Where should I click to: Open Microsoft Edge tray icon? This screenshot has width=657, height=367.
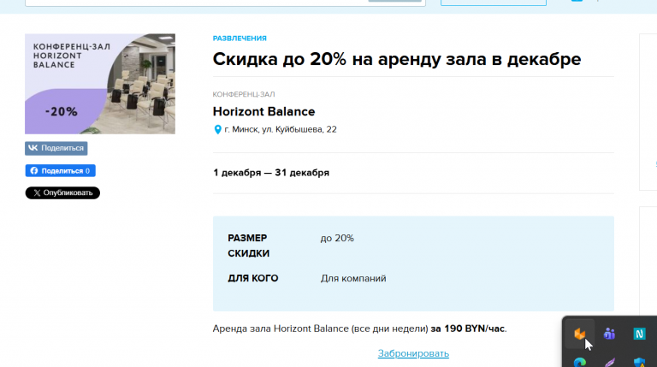point(579,362)
